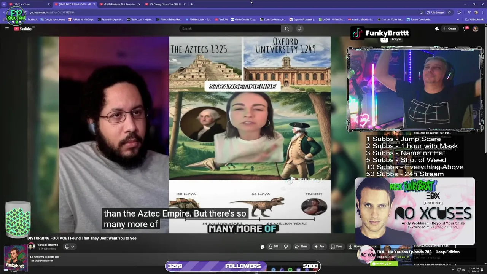
Task: Open the Torrent Downloads bookmark
Action: pos(419,19)
